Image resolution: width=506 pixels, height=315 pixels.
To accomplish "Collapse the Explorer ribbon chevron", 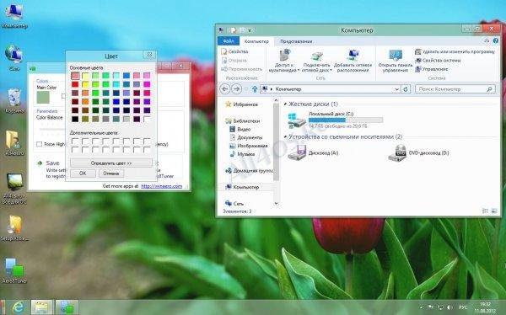I will click(487, 41).
